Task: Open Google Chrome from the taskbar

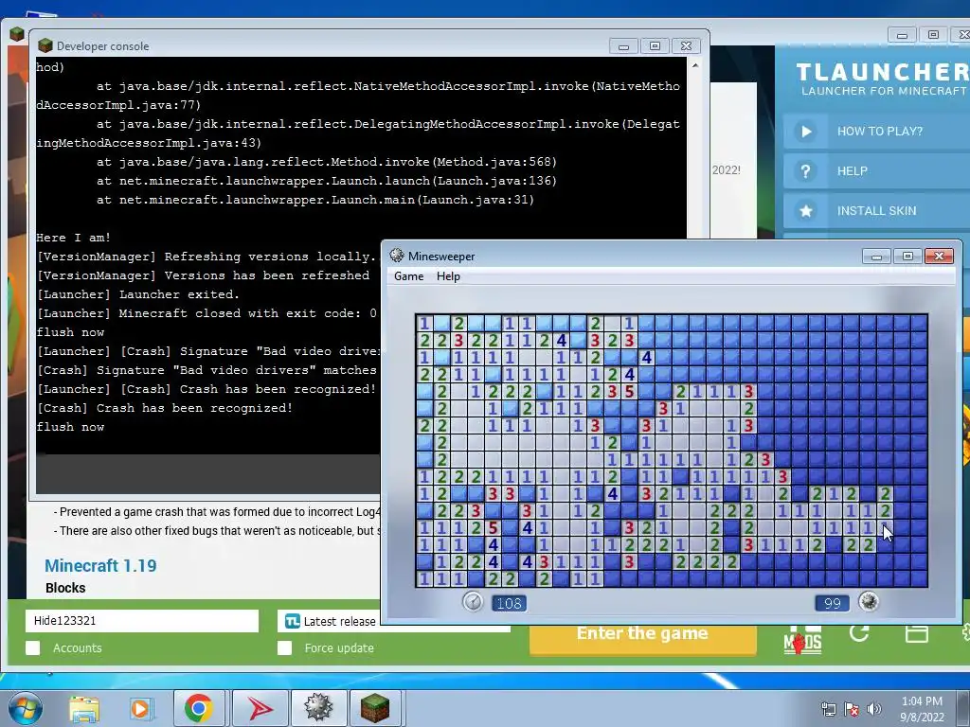Action: point(199,708)
